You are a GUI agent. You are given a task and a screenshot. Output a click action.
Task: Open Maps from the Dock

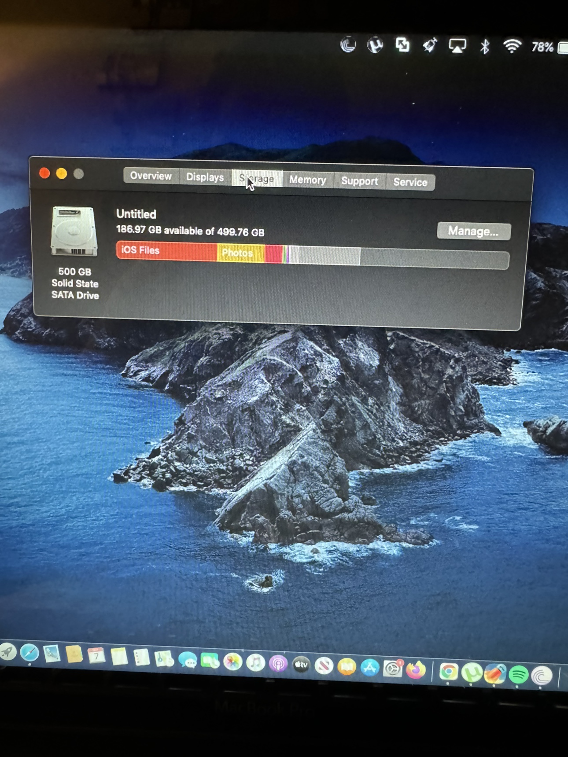[x=164, y=659]
